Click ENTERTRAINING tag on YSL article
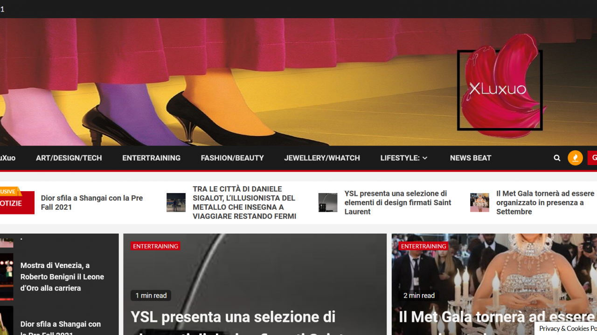597x335 pixels. click(155, 246)
